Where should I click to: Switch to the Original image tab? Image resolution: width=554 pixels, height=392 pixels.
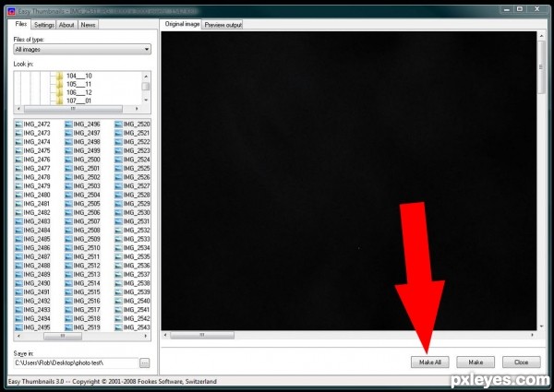(182, 24)
